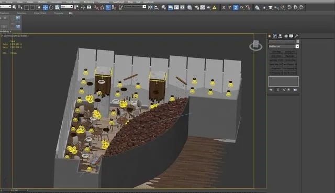Screen dimensions: 335x193
Task: Select the XY plane constraint button
Action: pyautogui.click(x=242, y=8)
